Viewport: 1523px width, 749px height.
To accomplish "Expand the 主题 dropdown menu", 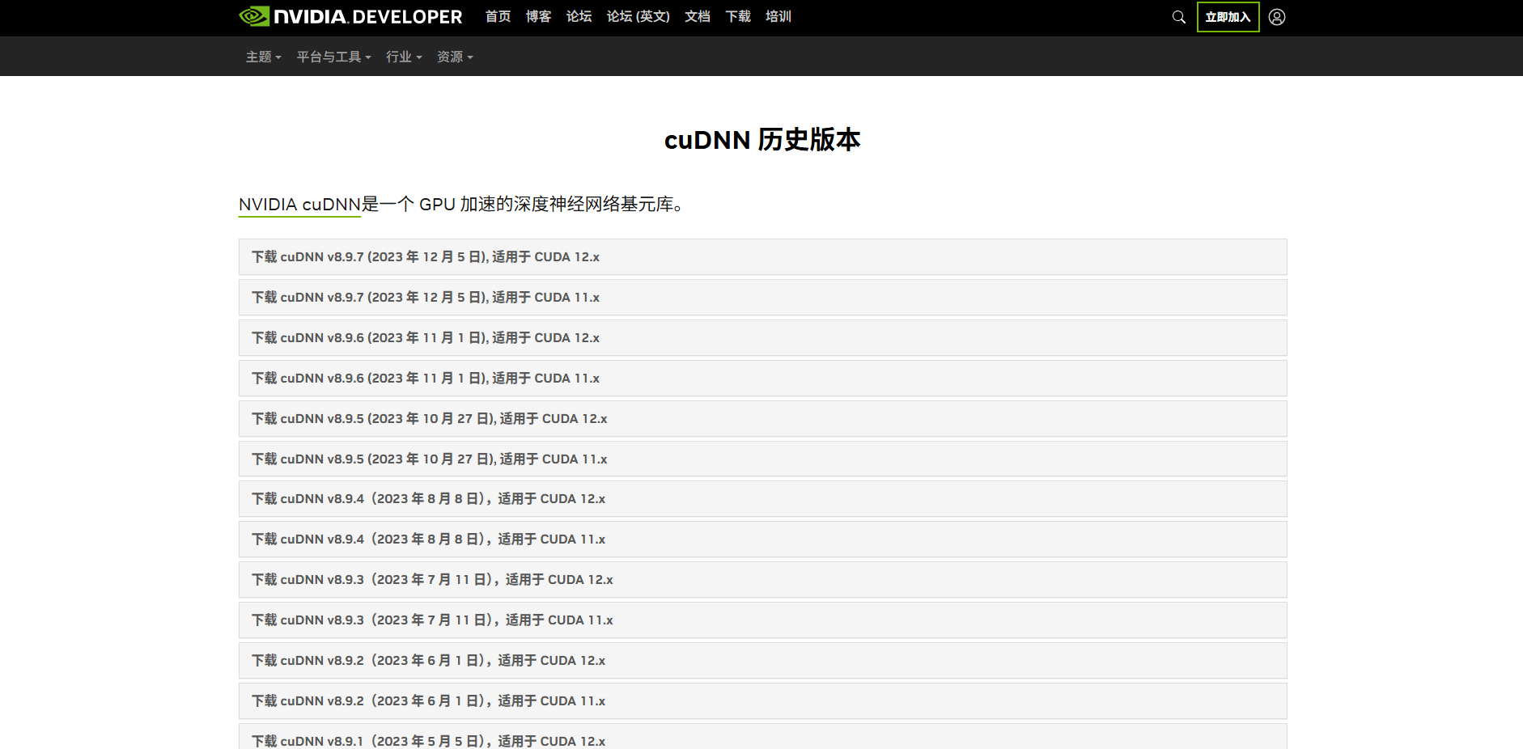I will 262,57.
